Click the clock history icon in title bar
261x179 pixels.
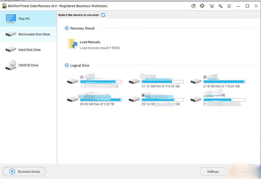pos(193,6)
